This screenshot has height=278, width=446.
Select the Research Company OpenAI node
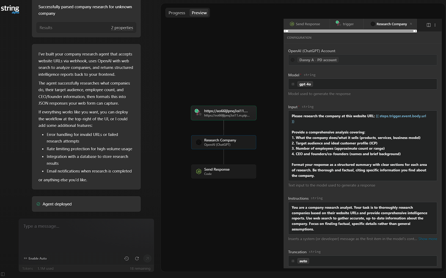(224, 142)
